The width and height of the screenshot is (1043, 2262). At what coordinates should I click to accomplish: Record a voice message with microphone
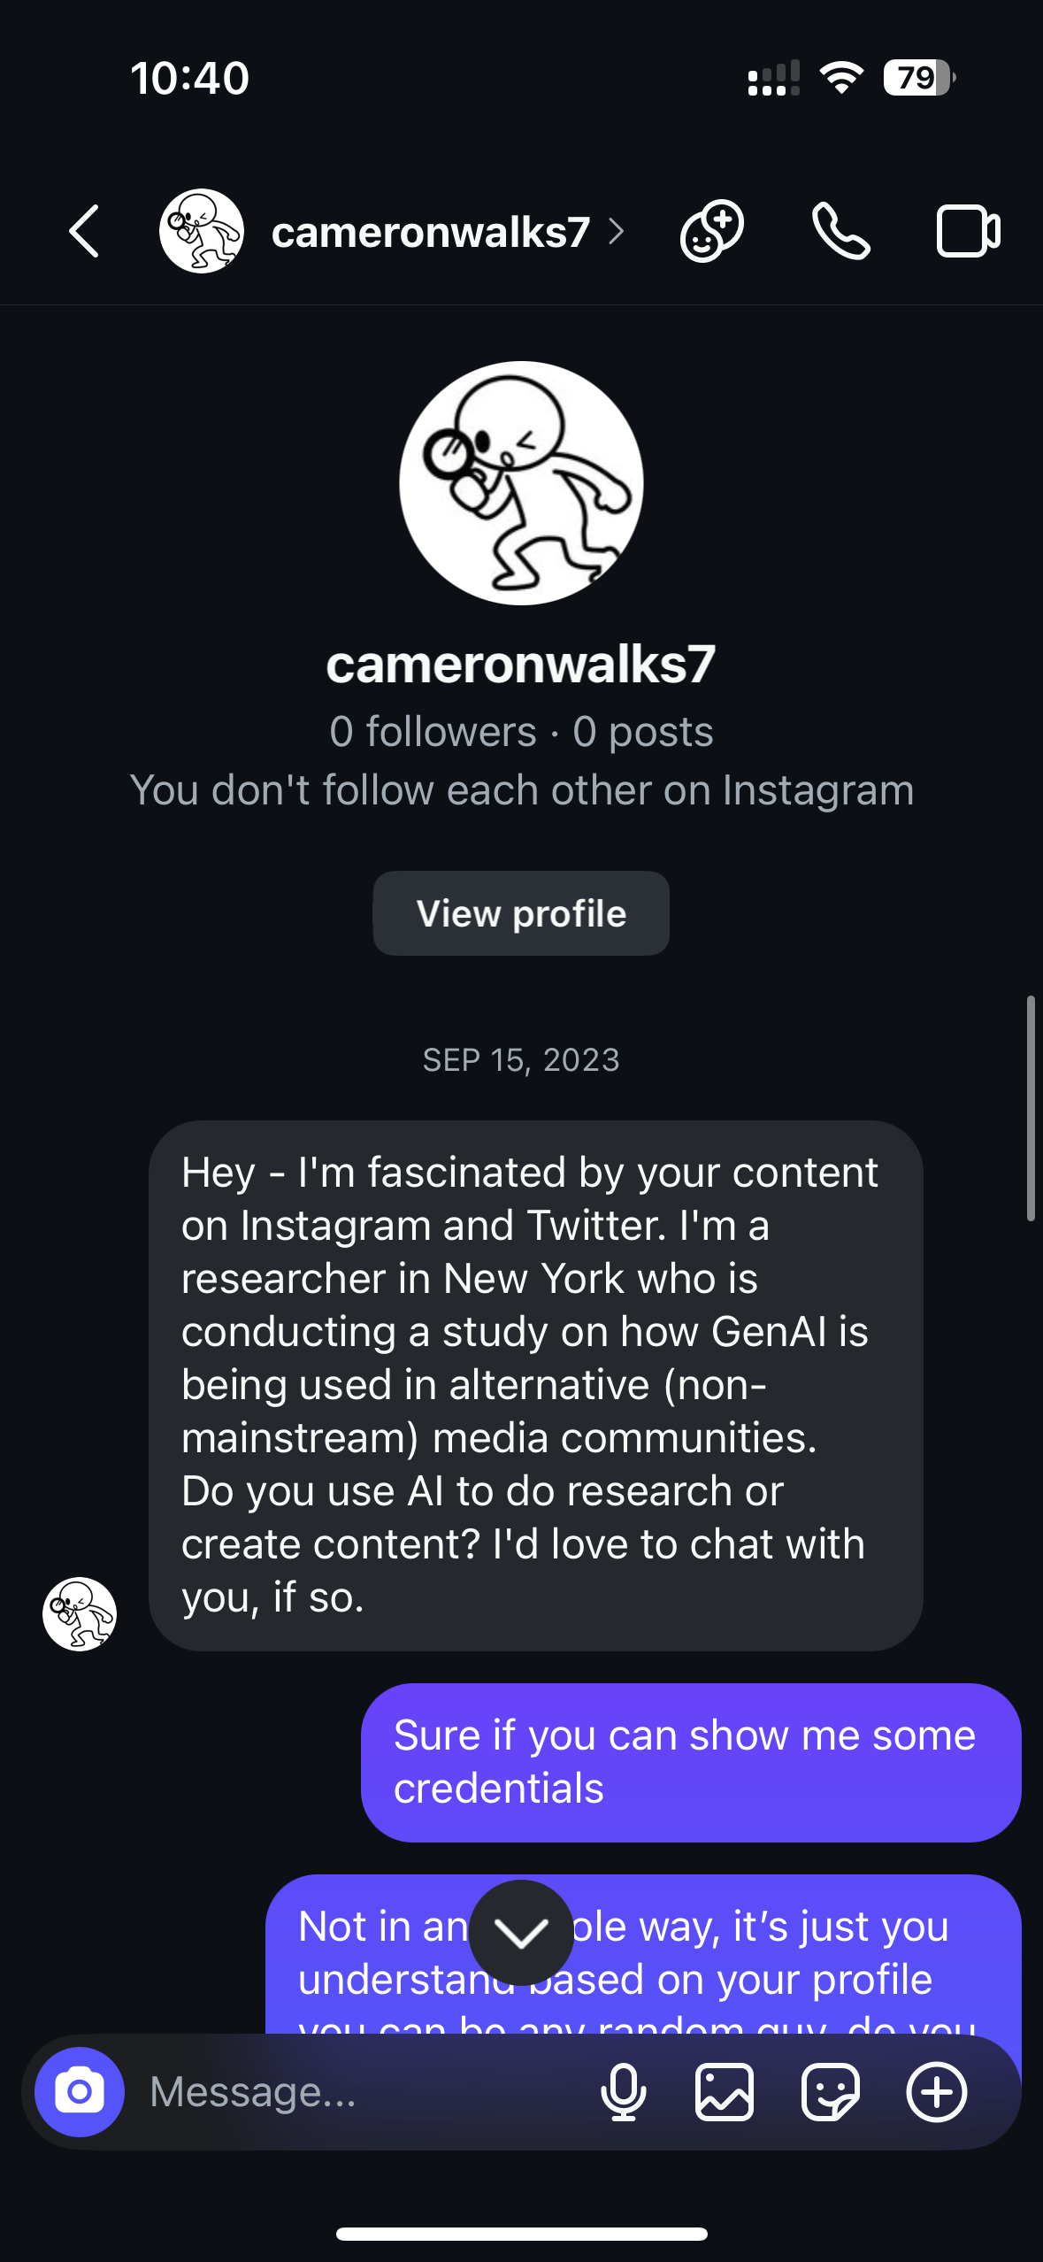point(623,2092)
